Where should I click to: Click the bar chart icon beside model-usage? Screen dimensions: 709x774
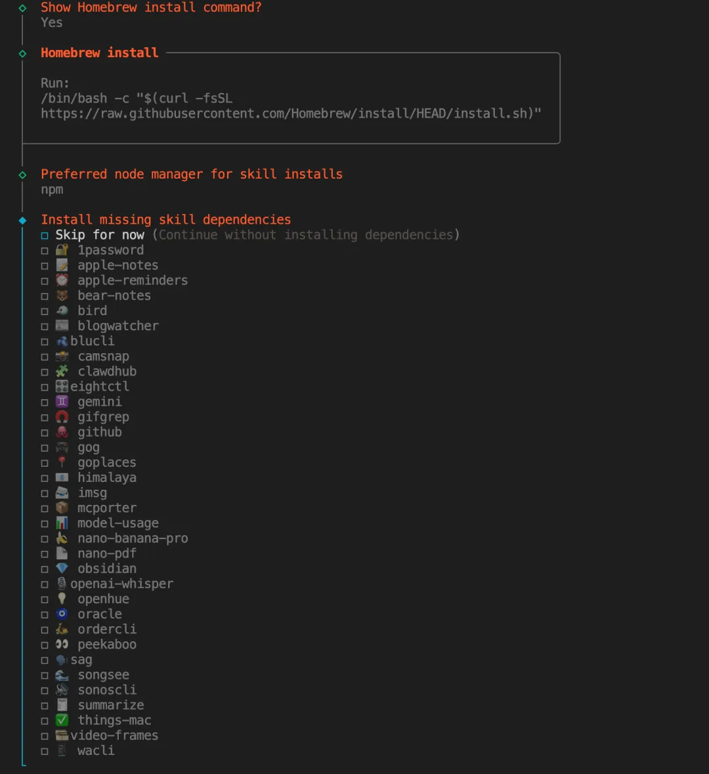pyautogui.click(x=62, y=523)
